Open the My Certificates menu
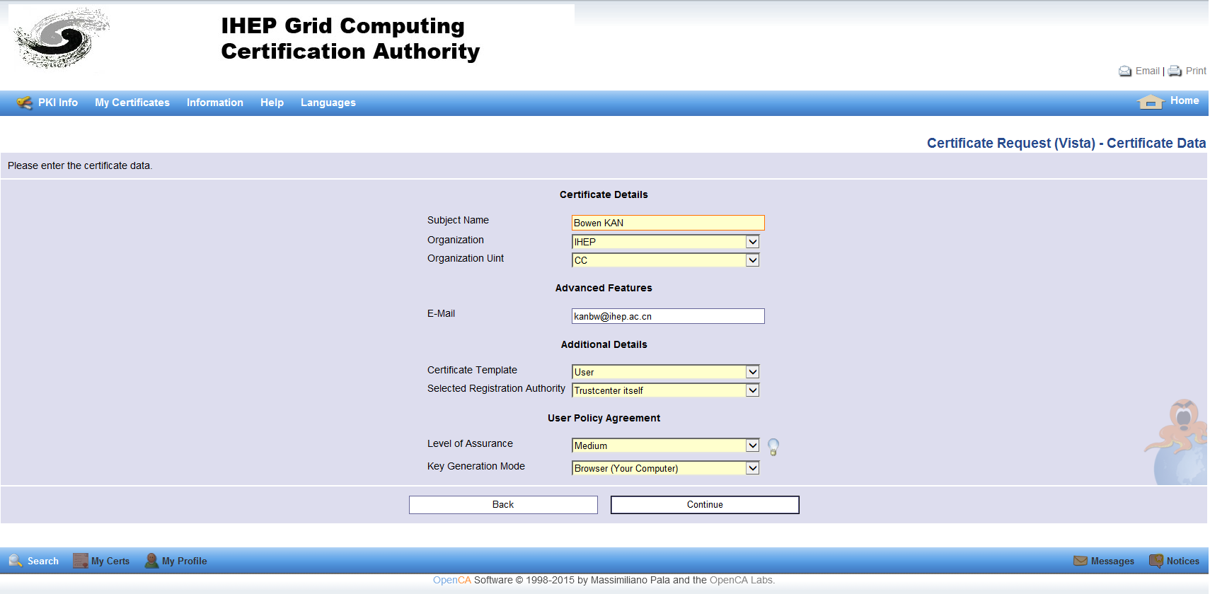The image size is (1210, 594). pyautogui.click(x=132, y=103)
